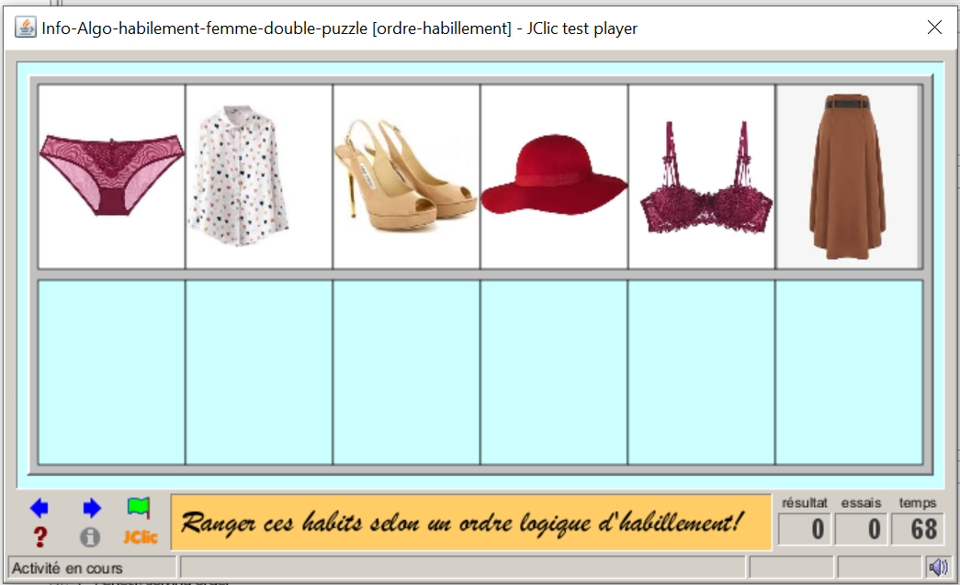The height and width of the screenshot is (585, 960).
Task: Close the JClic test player window
Action: coord(935,28)
